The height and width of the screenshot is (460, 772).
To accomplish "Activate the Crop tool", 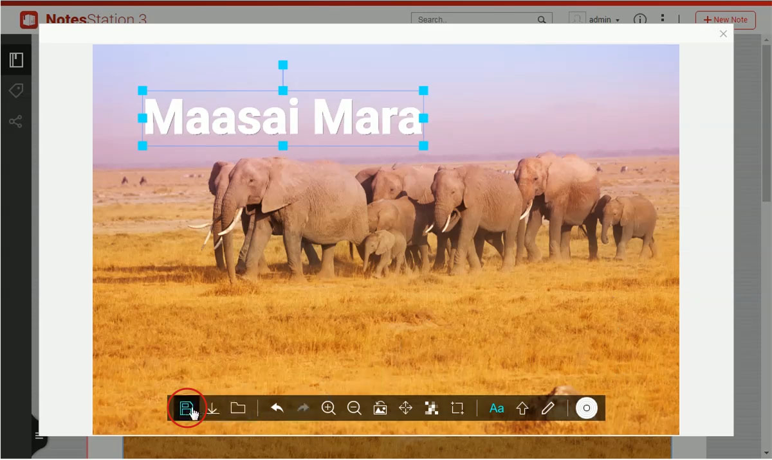I will pos(457,408).
